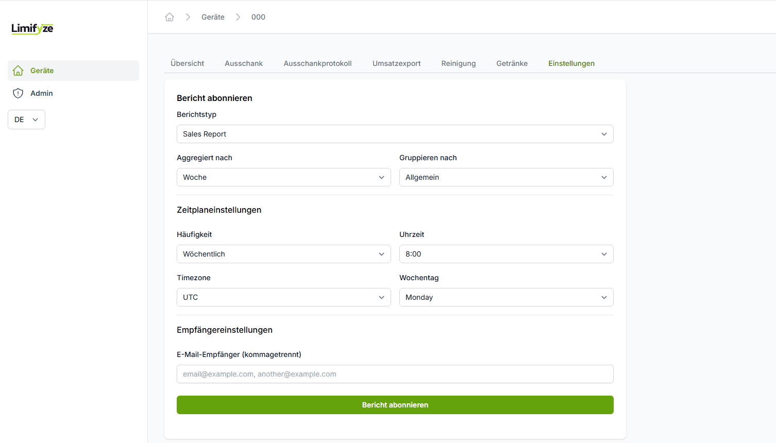776x443 pixels.
Task: Go to the Umsatzexport tab
Action: (396, 63)
